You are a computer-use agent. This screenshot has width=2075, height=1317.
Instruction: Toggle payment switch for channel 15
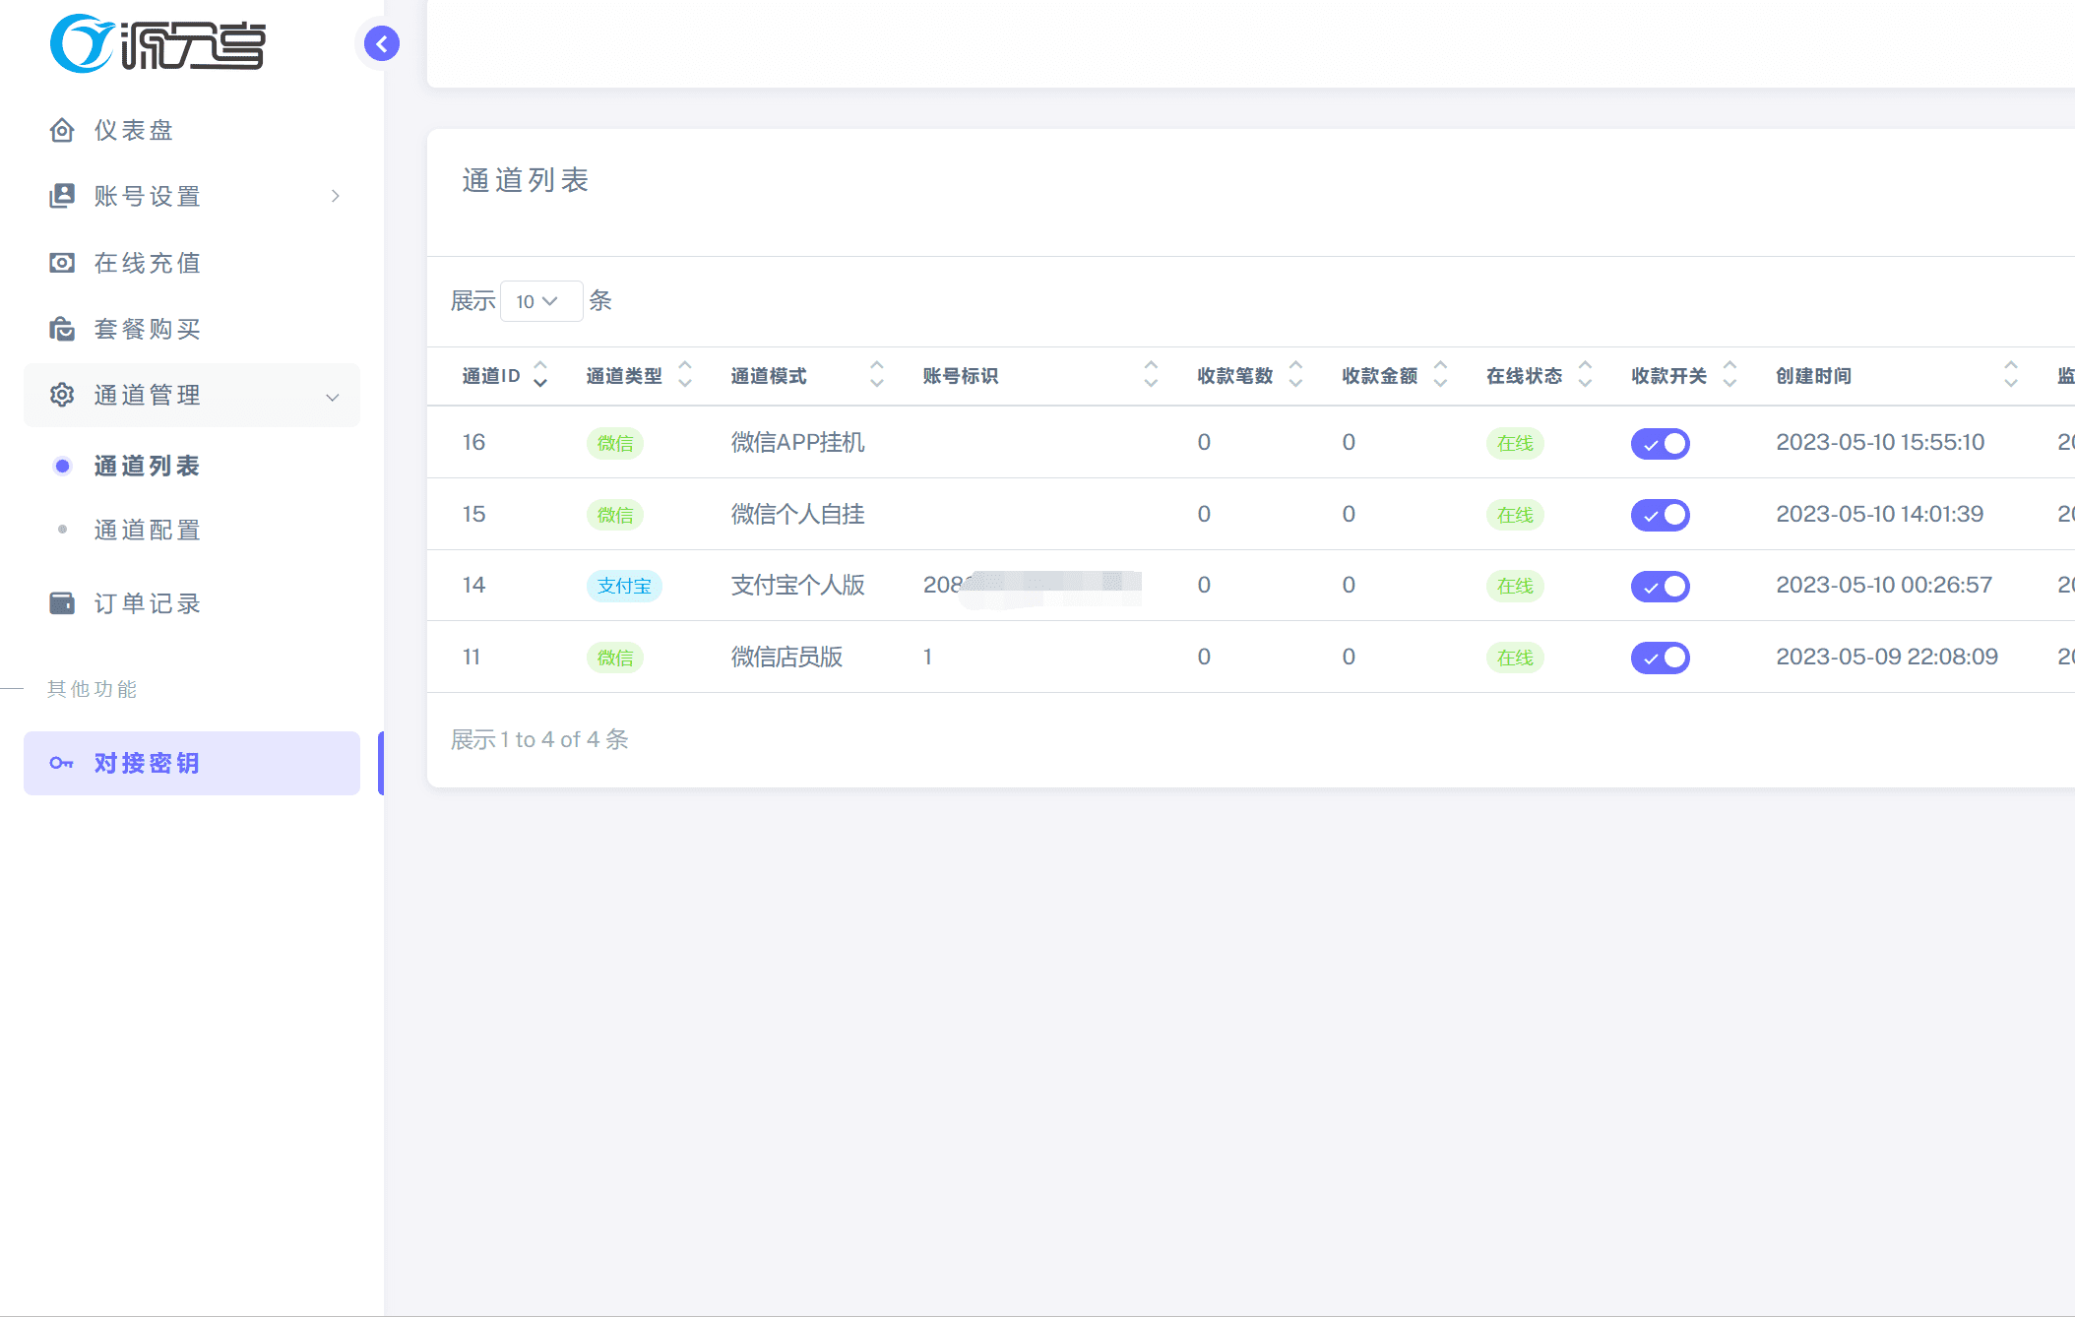1661,515
